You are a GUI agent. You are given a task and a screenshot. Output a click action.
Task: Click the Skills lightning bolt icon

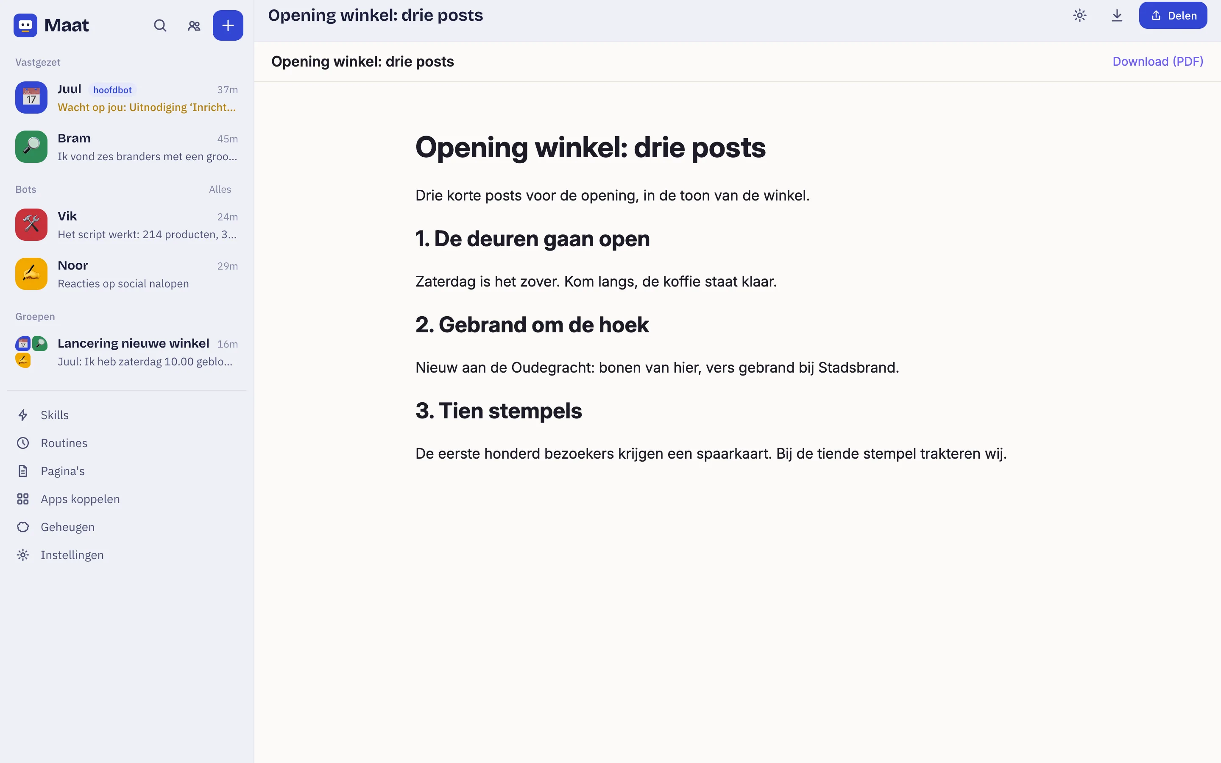point(23,415)
